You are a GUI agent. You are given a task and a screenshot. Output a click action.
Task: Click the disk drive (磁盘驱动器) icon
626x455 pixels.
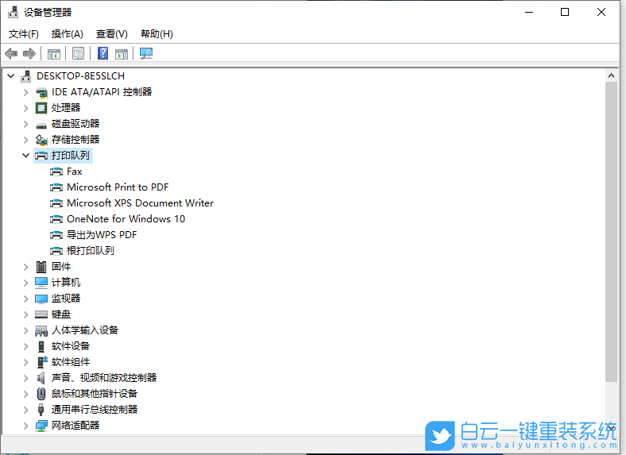pyautogui.click(x=41, y=125)
